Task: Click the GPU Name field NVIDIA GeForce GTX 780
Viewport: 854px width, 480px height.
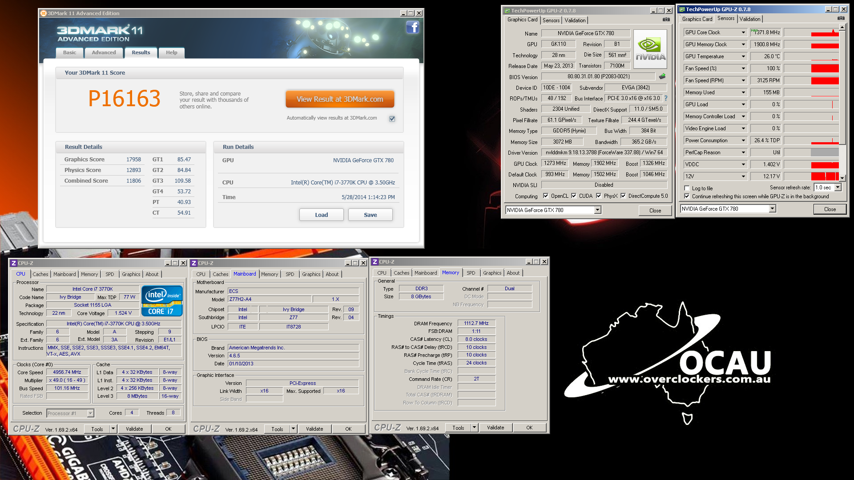Action: tap(586, 33)
